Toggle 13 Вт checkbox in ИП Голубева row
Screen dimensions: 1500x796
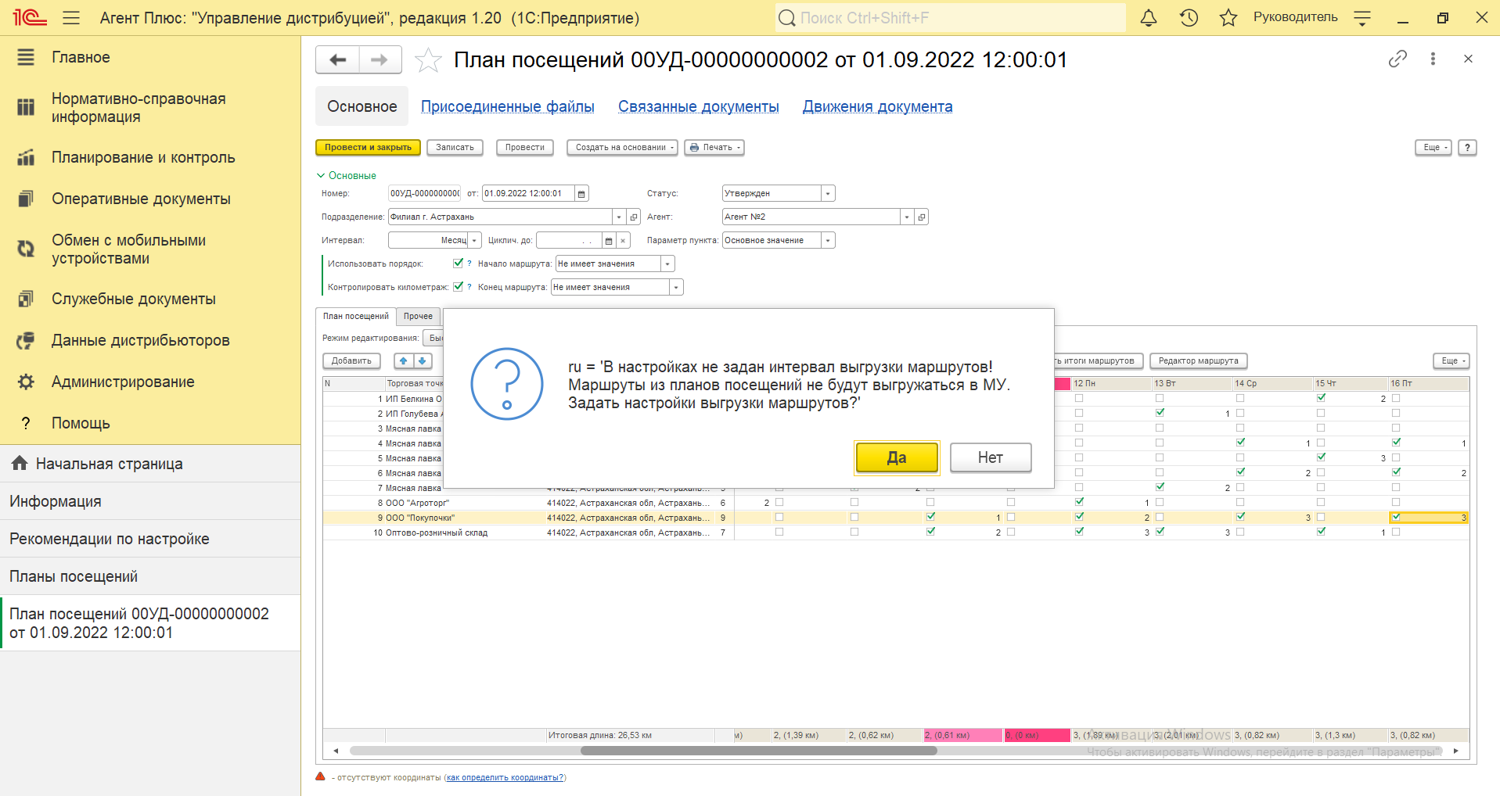pos(1160,412)
